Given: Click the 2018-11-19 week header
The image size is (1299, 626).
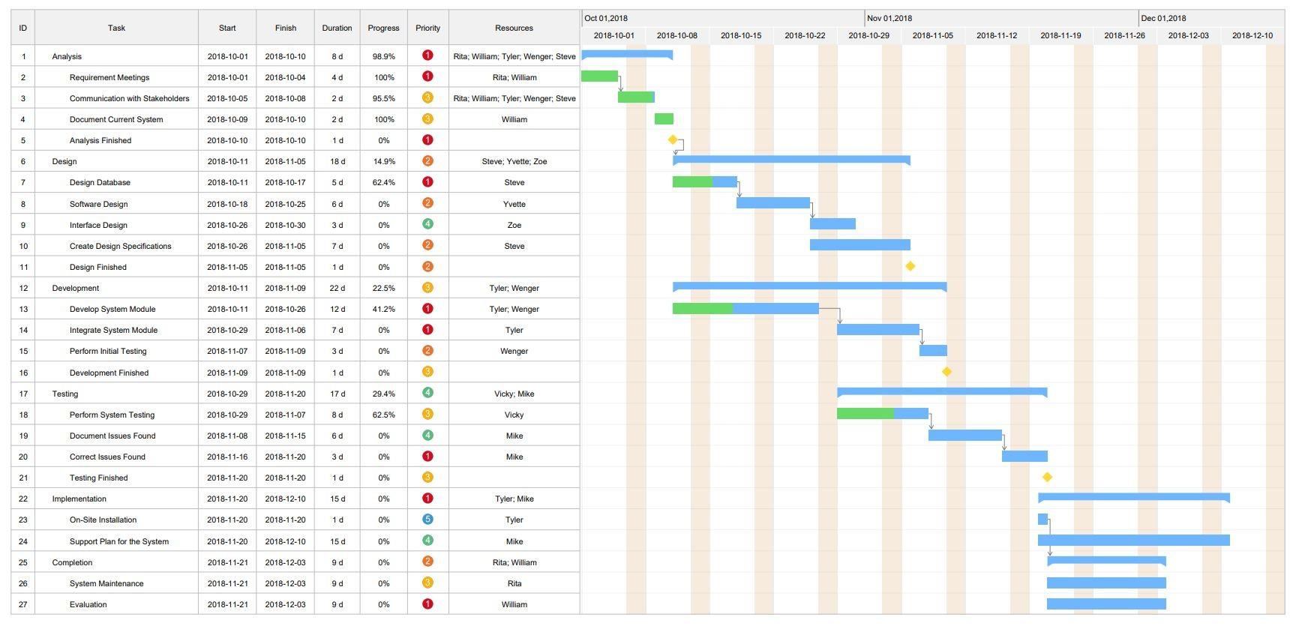Looking at the screenshot, I should tap(1060, 35).
